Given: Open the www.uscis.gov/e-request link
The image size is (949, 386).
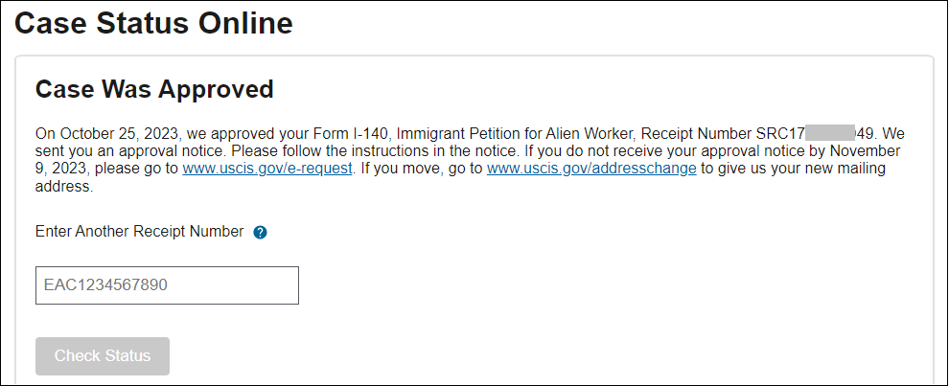Looking at the screenshot, I should pyautogui.click(x=268, y=170).
